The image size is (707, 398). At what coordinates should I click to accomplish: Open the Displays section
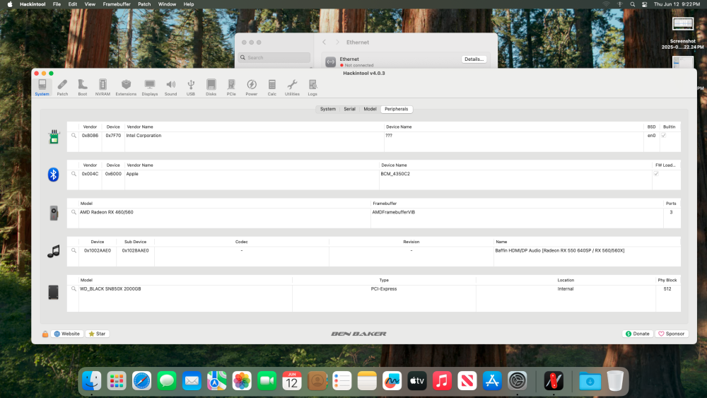click(150, 88)
